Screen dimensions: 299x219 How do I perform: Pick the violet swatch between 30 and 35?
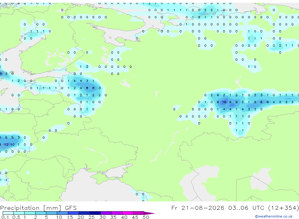[106, 213]
